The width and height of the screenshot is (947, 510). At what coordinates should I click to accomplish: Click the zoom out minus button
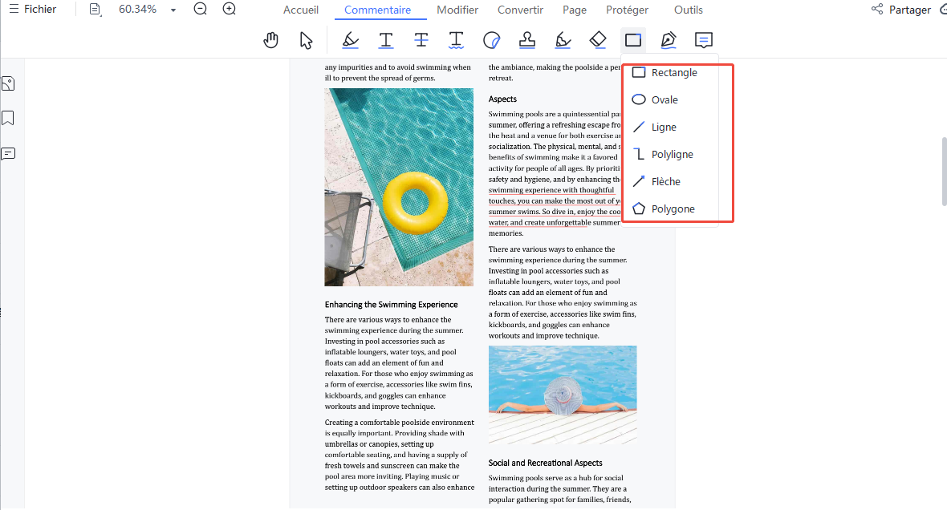[x=201, y=10]
